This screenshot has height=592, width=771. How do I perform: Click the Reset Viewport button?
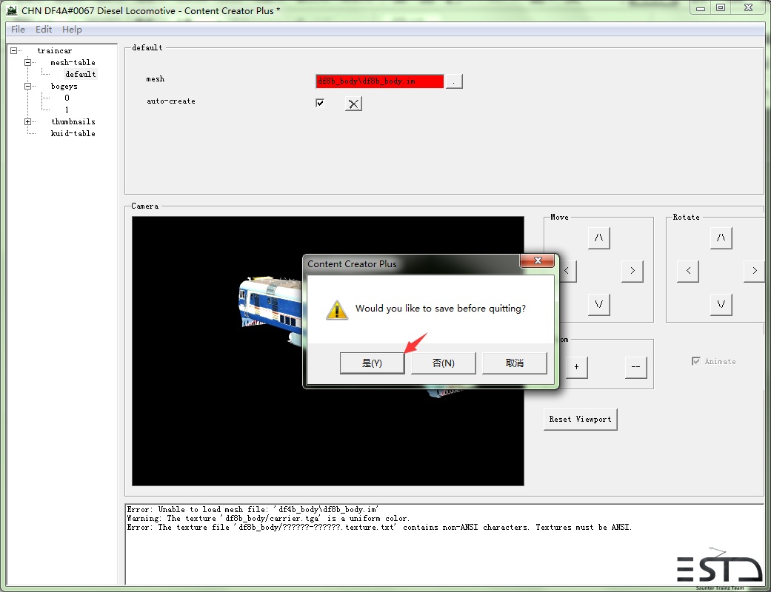580,419
